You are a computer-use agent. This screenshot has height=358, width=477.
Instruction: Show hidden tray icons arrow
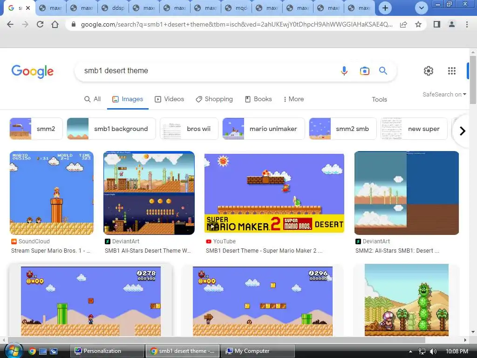[x=410, y=351]
